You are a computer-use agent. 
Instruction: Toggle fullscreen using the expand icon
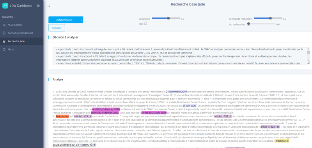[x=49, y=6]
